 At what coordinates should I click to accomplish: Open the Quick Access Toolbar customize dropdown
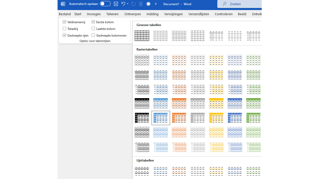point(156,4)
